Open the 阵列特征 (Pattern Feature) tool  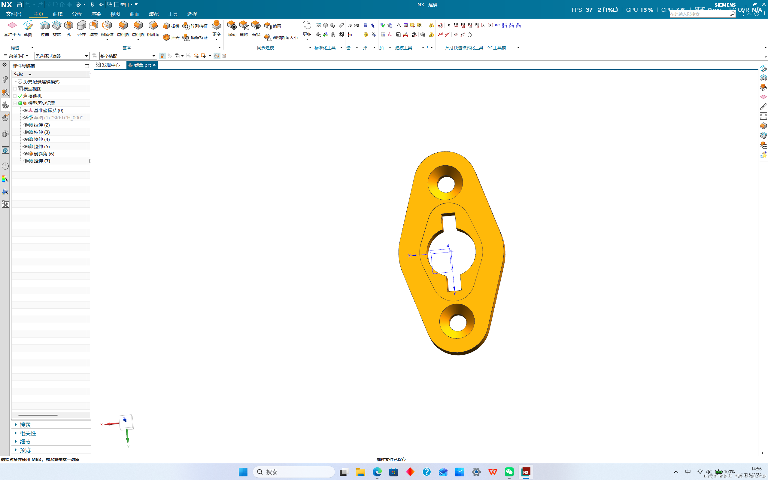pyautogui.click(x=195, y=26)
